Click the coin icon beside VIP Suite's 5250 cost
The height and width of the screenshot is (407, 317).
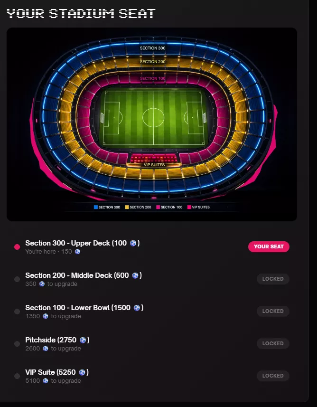(81, 373)
